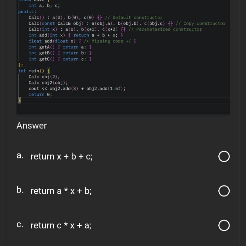Click the 'int getA()' code line
This screenshot has height=246, width=246.
tap(60, 47)
